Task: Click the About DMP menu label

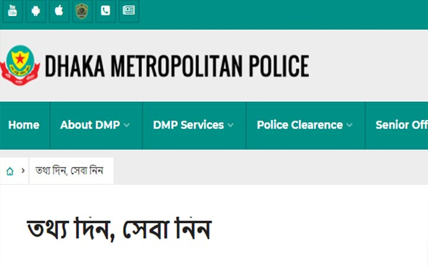Action: click(x=90, y=125)
